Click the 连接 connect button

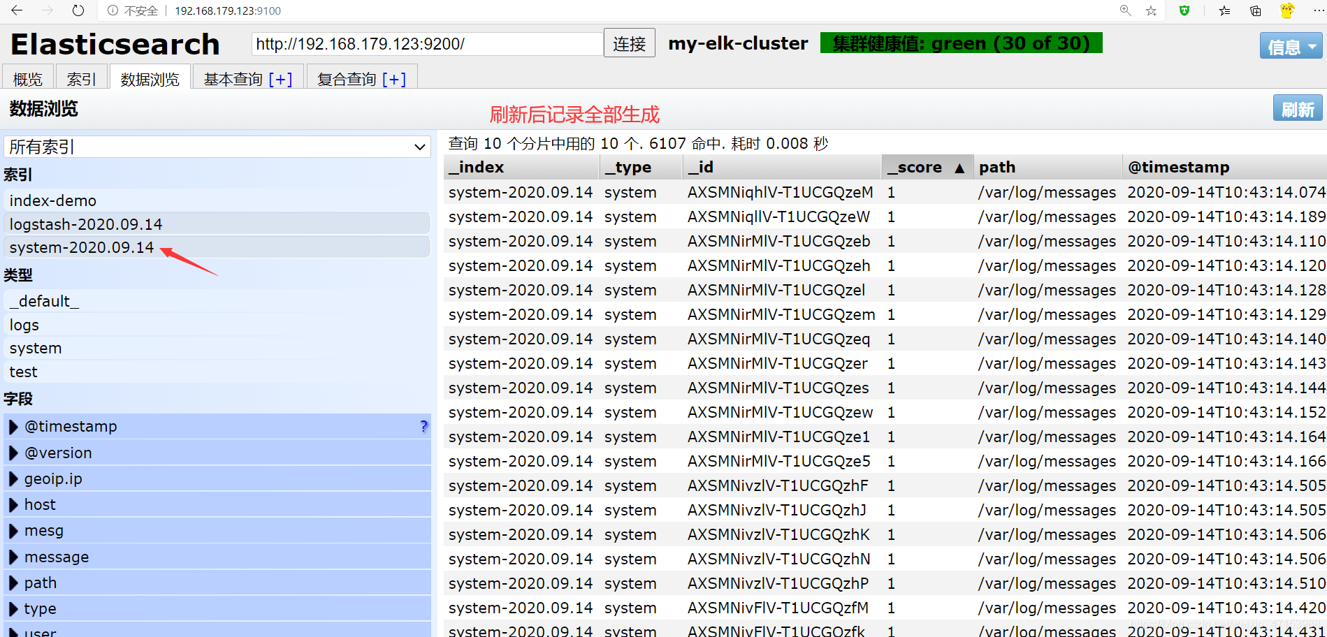(x=629, y=43)
